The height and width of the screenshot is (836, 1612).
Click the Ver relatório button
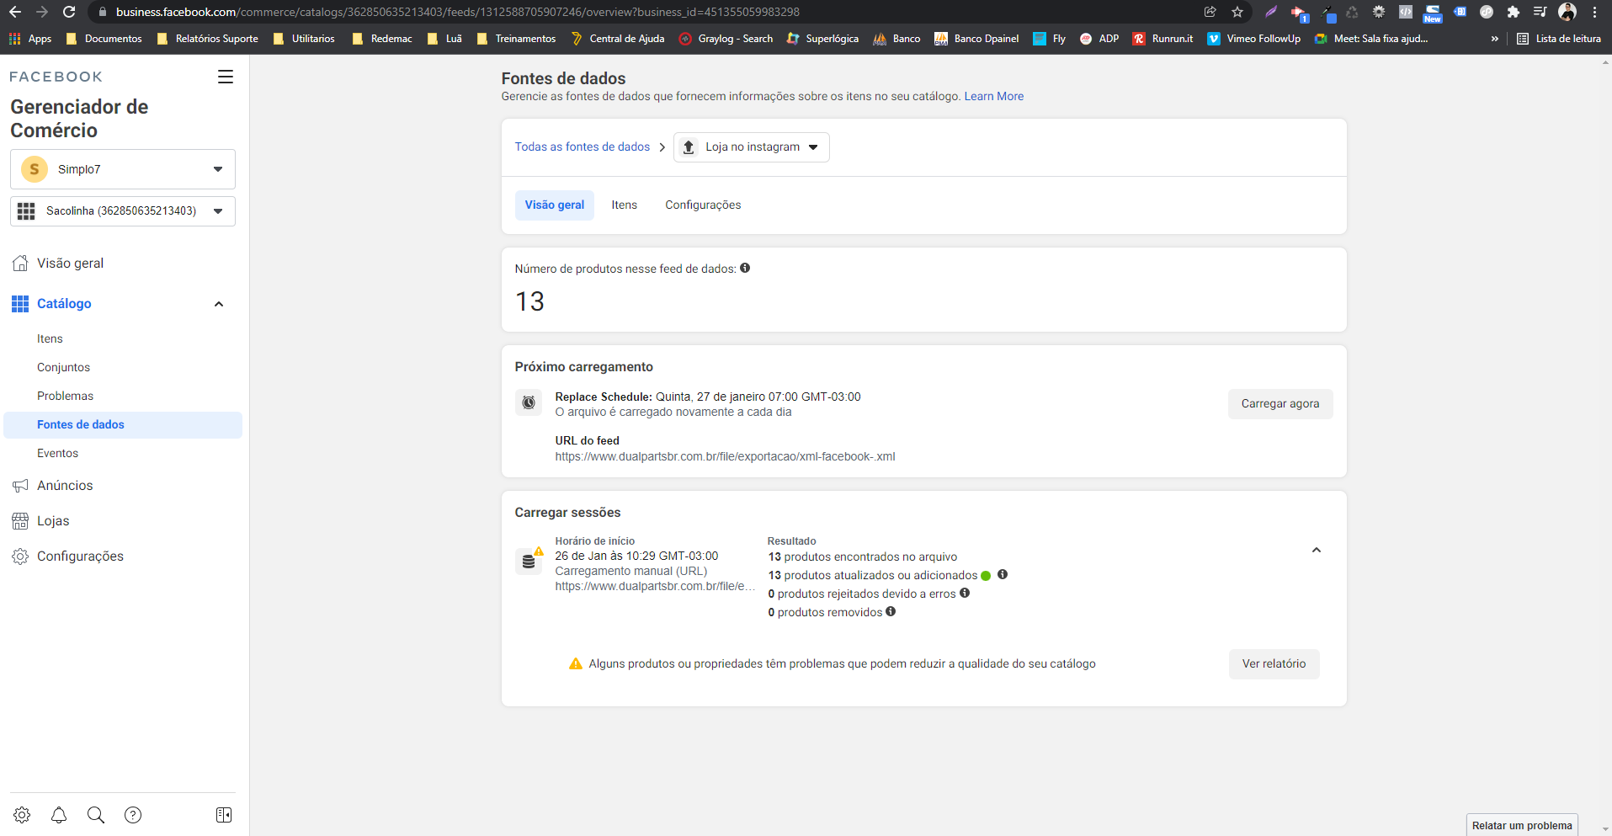click(x=1274, y=663)
